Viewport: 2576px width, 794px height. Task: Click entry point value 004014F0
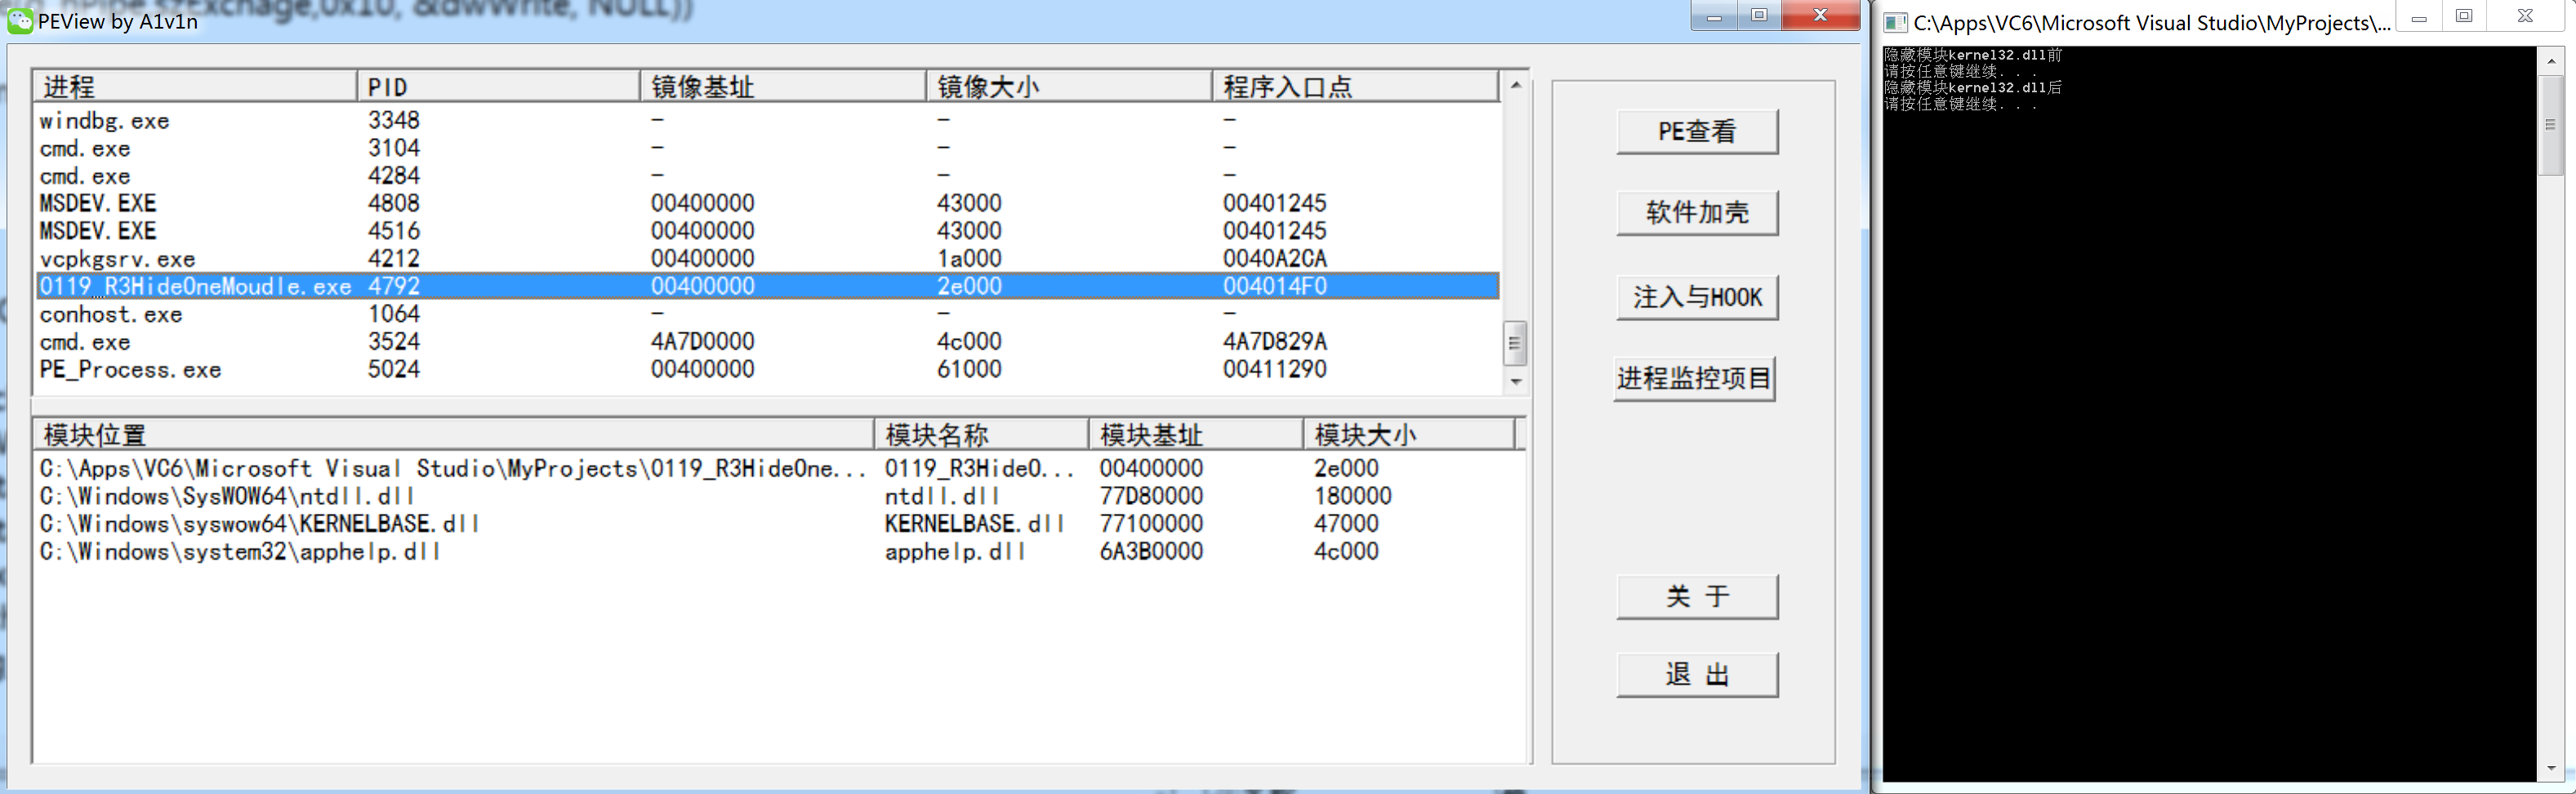pyautogui.click(x=1275, y=287)
